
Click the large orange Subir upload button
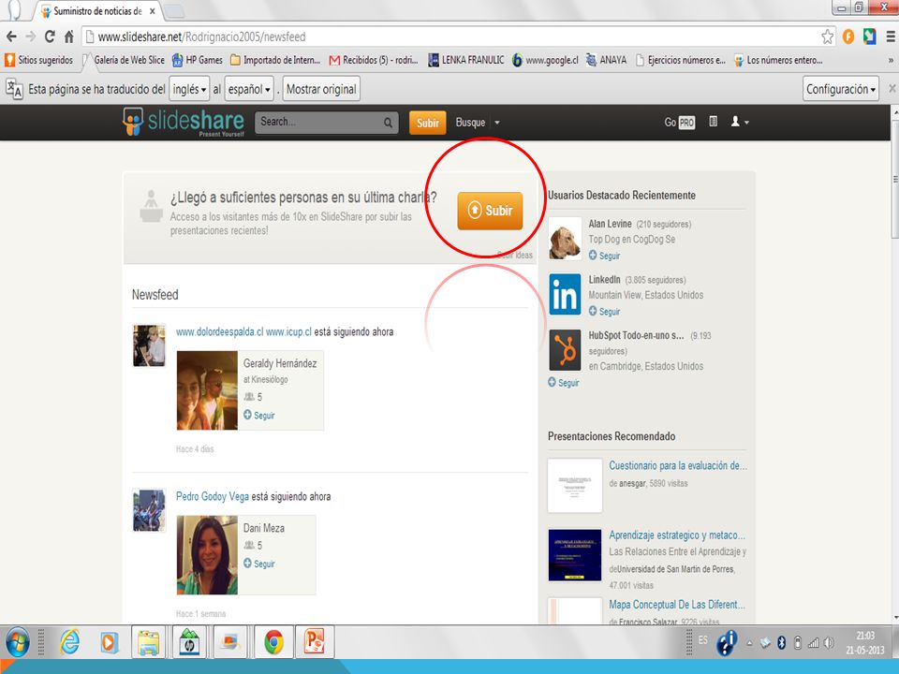pyautogui.click(x=490, y=211)
